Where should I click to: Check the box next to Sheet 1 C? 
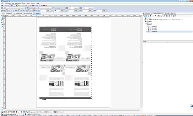[151, 27]
